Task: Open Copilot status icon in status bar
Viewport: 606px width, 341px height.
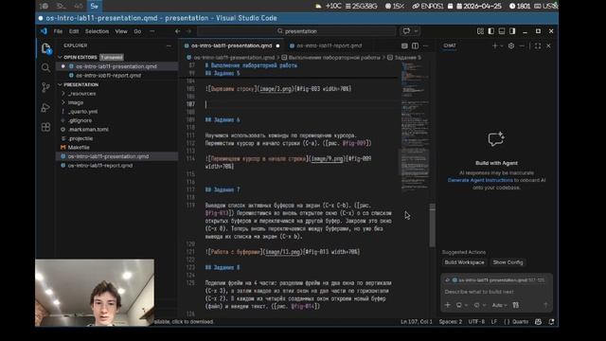Action: pyautogui.click(x=538, y=322)
